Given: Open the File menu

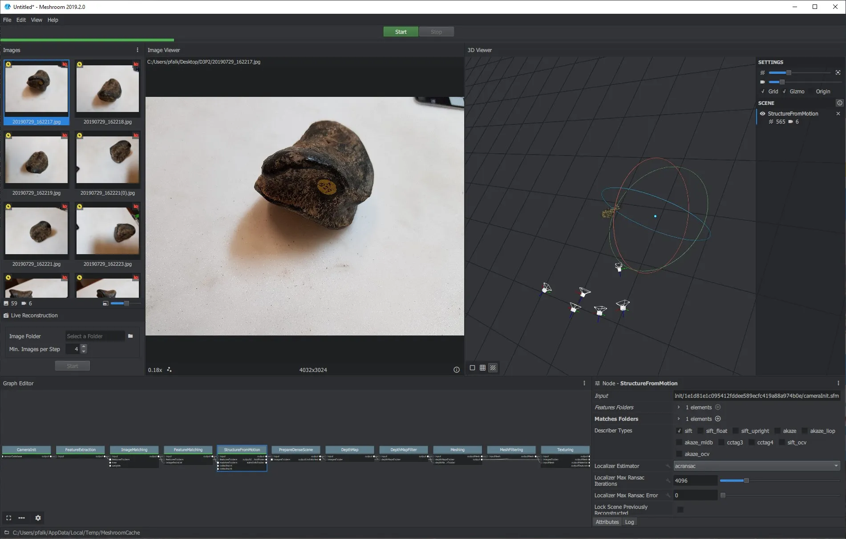Looking at the screenshot, I should click(7, 20).
